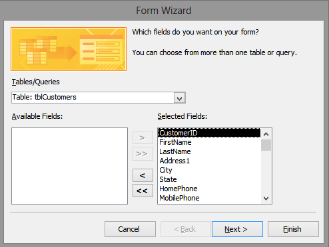Remove selected field with single left arrow button
Screen dimensions: 329x247
click(143, 175)
